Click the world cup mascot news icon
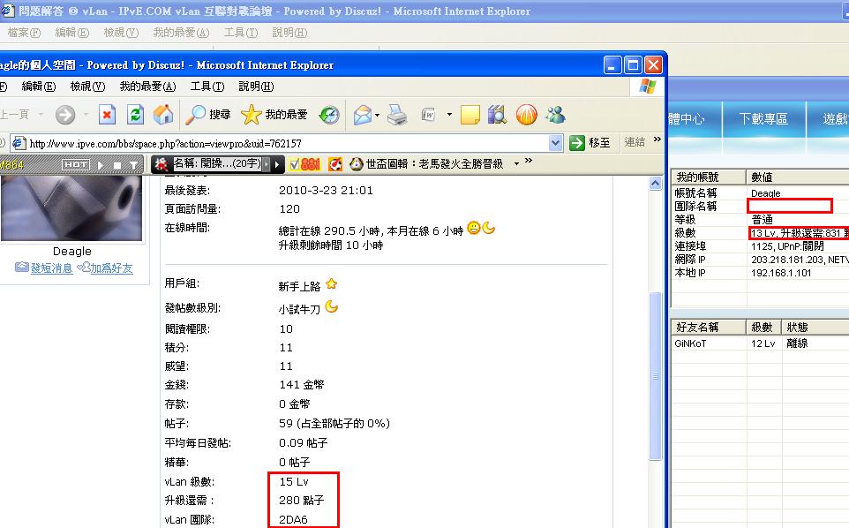The image size is (849, 528). tap(357, 164)
